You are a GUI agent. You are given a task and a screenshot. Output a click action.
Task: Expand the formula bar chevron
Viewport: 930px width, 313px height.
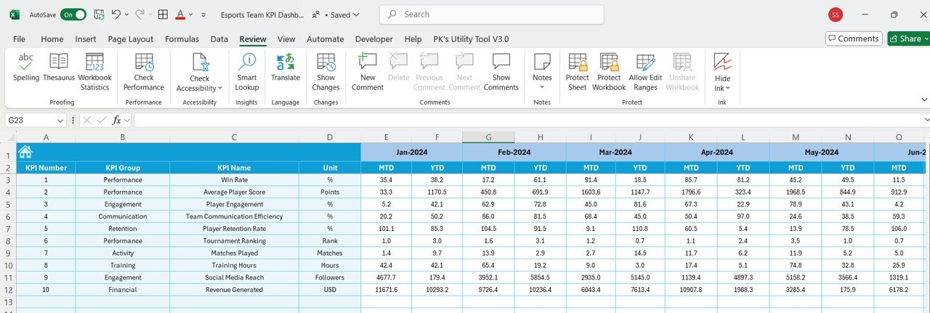click(926, 120)
